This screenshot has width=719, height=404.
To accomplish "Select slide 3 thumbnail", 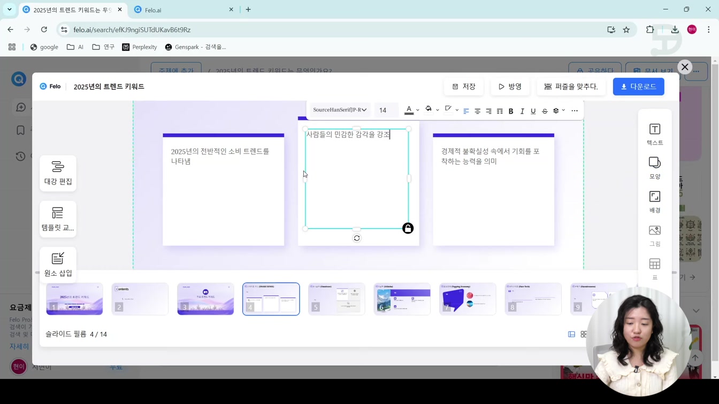I will click(x=205, y=299).
